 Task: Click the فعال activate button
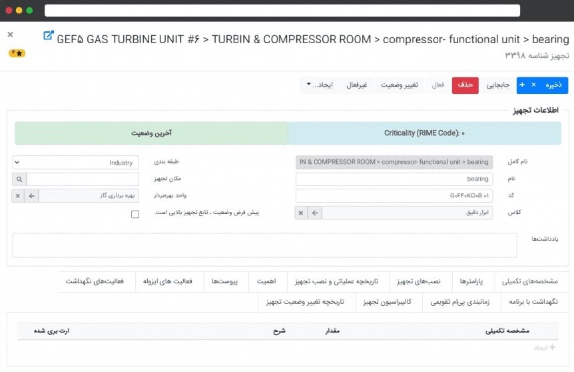click(437, 85)
